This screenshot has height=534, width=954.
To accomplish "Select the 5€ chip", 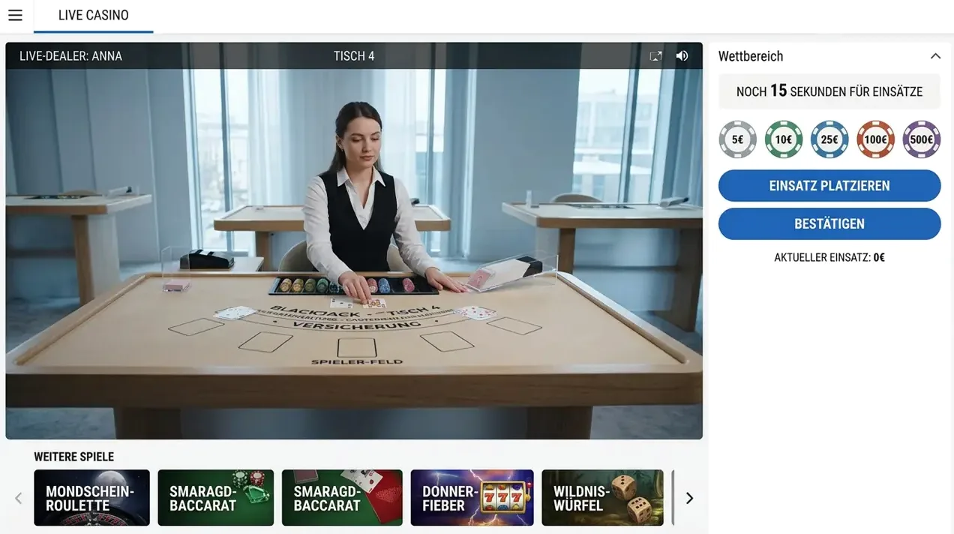I will click(737, 139).
